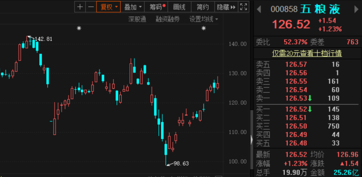This screenshot has height=177, width=362.
Task: Activate the 画线 drawing tool
Action: pos(179,7)
